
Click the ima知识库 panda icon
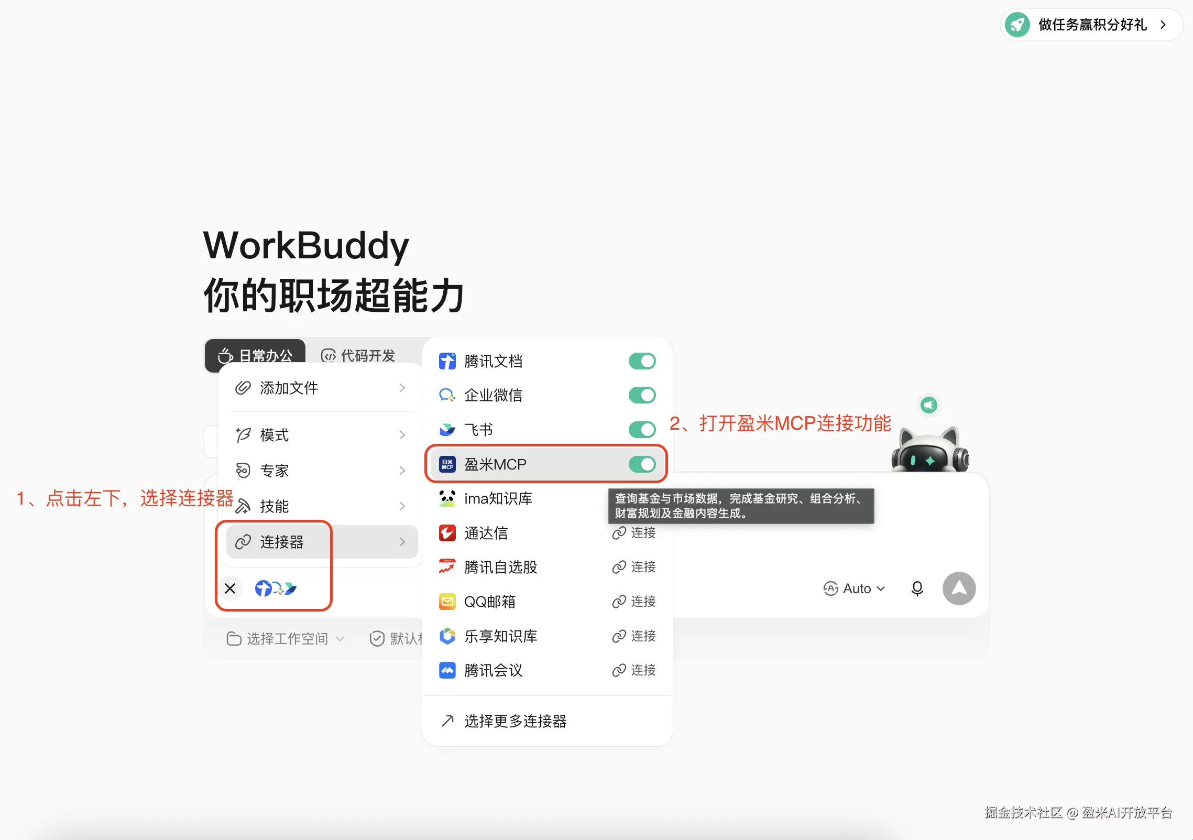[447, 498]
